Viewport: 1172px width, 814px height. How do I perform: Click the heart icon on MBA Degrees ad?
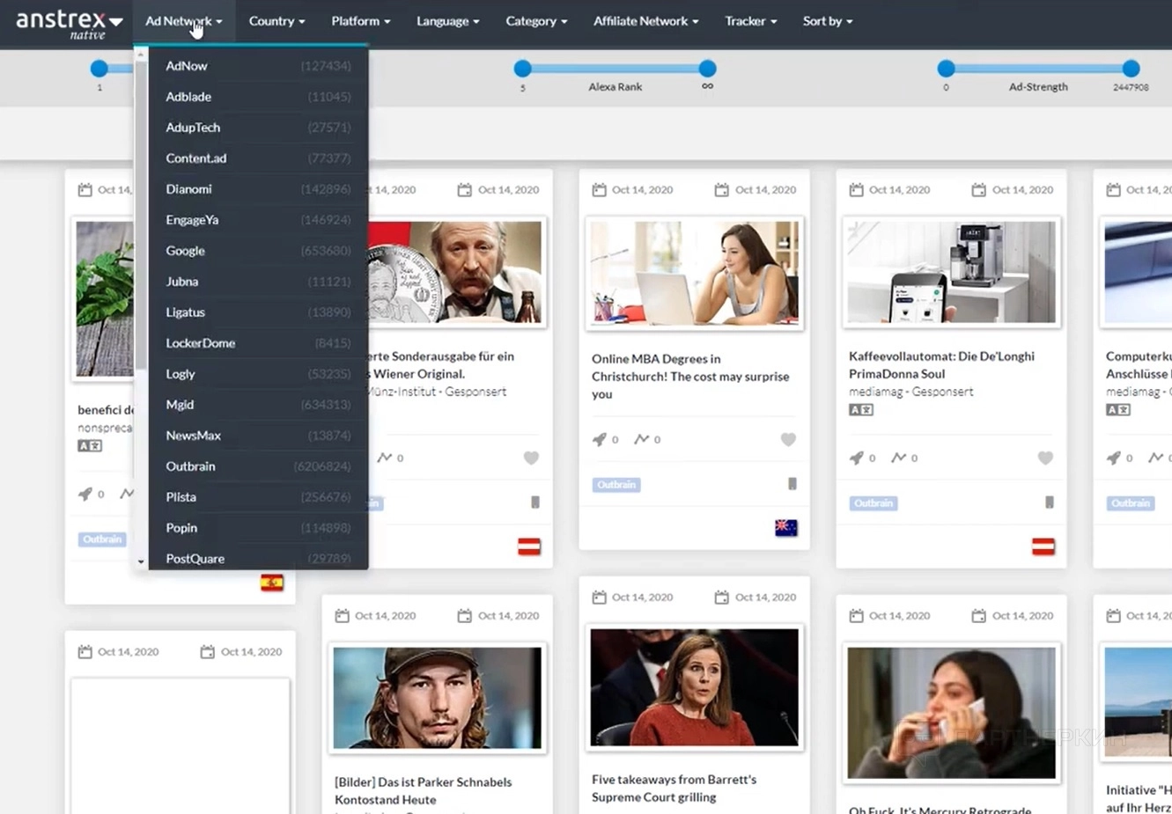click(x=788, y=439)
